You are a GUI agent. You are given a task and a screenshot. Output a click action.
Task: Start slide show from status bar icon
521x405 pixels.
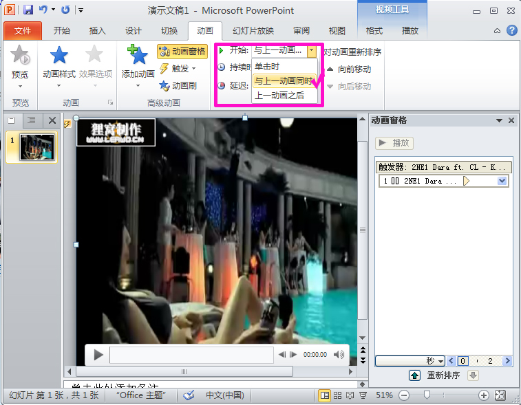pyautogui.click(x=363, y=395)
